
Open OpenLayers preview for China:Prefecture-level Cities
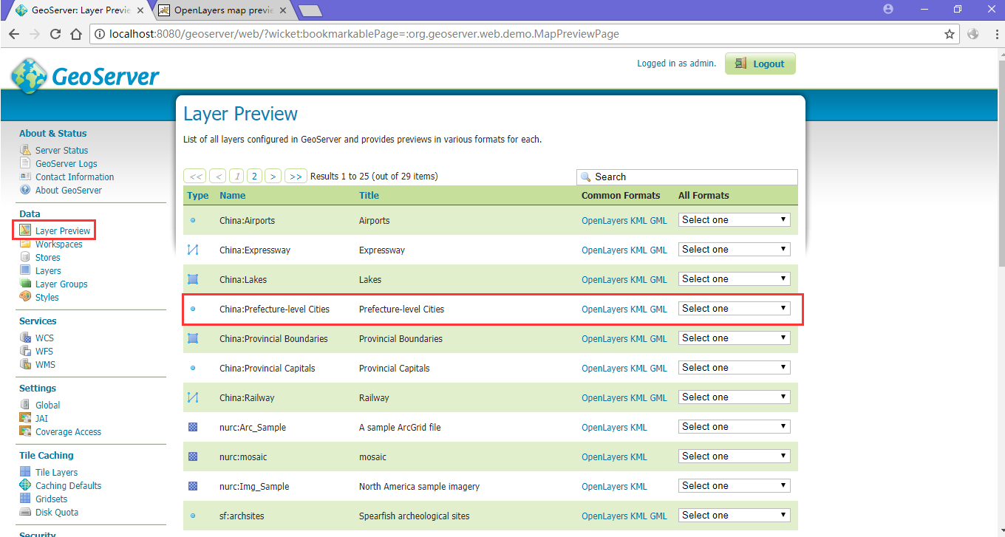[604, 309]
